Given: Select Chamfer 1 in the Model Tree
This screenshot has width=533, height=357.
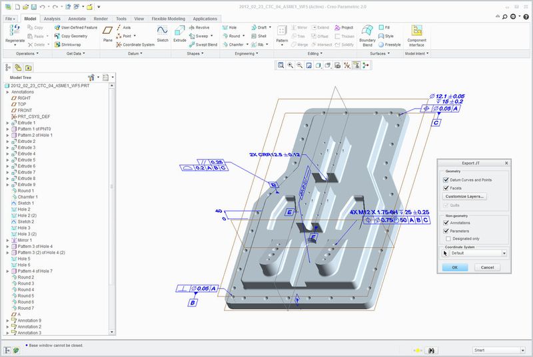Looking at the screenshot, I should coord(27,197).
